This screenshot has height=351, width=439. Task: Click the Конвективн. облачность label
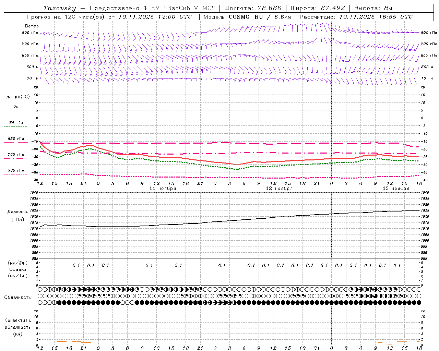[x=17, y=324]
